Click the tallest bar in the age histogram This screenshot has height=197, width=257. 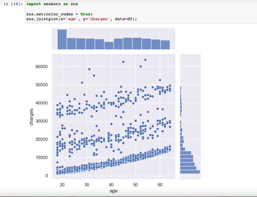click(x=62, y=39)
